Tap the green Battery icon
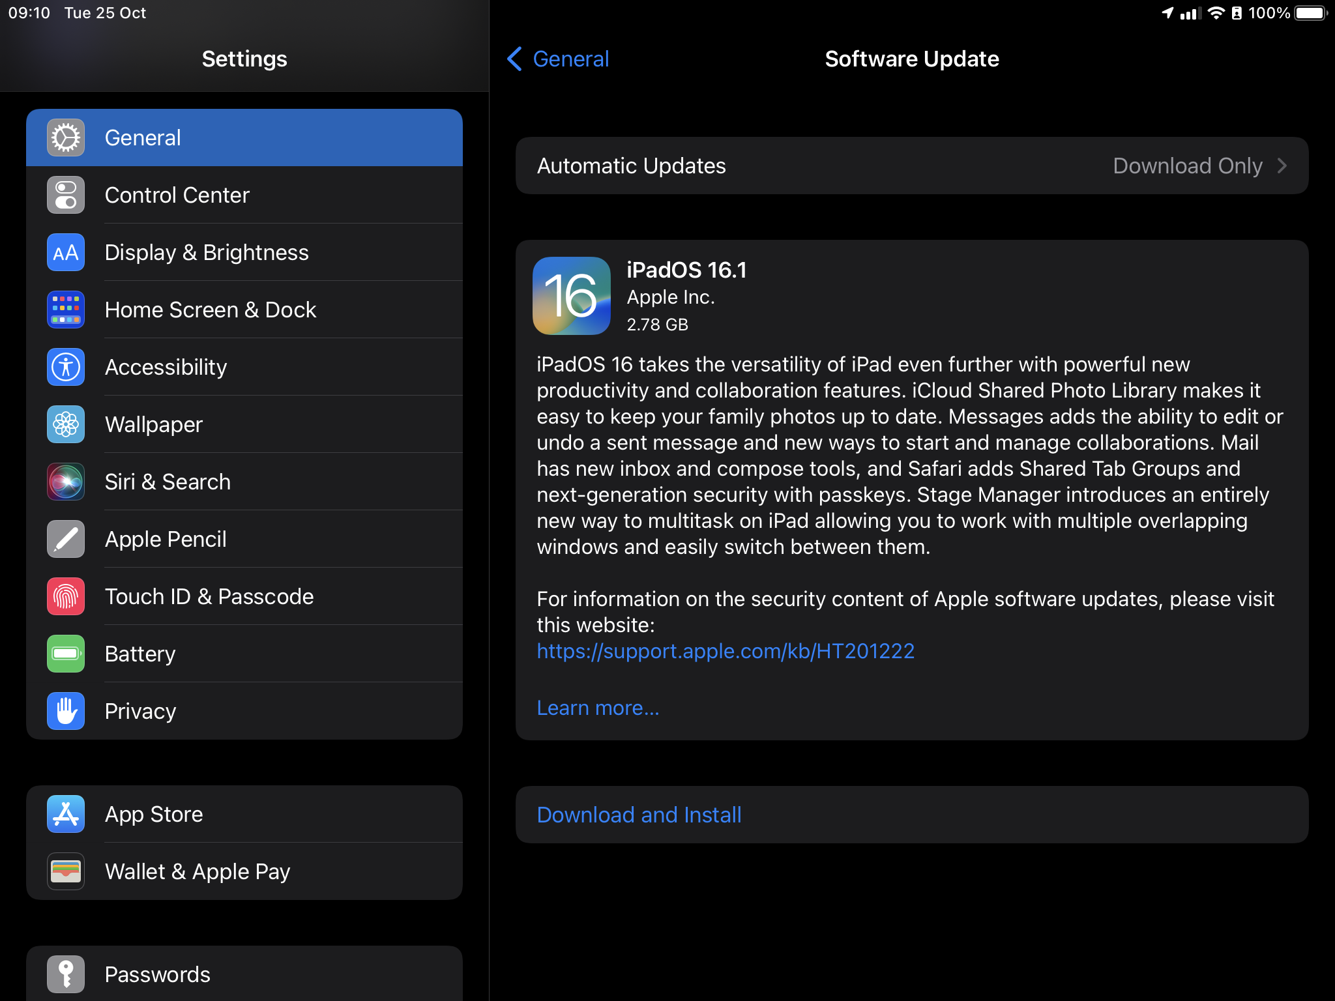Viewport: 1335px width, 1001px height. coord(66,654)
